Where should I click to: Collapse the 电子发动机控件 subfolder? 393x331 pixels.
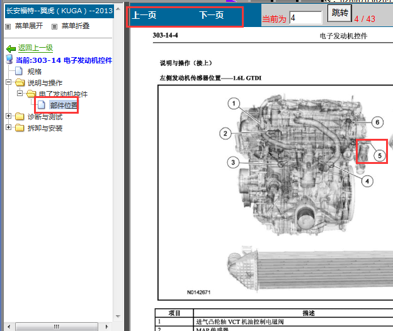tap(20, 93)
